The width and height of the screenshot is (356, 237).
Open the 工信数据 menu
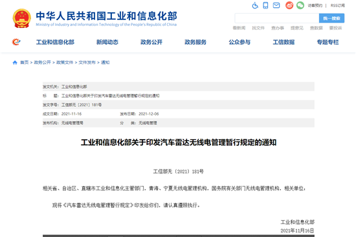coord(284,42)
